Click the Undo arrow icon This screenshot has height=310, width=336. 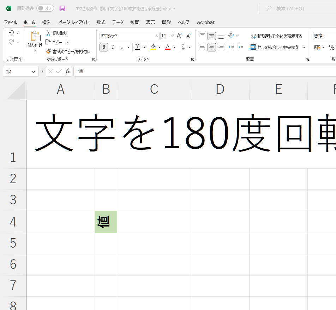11,33
